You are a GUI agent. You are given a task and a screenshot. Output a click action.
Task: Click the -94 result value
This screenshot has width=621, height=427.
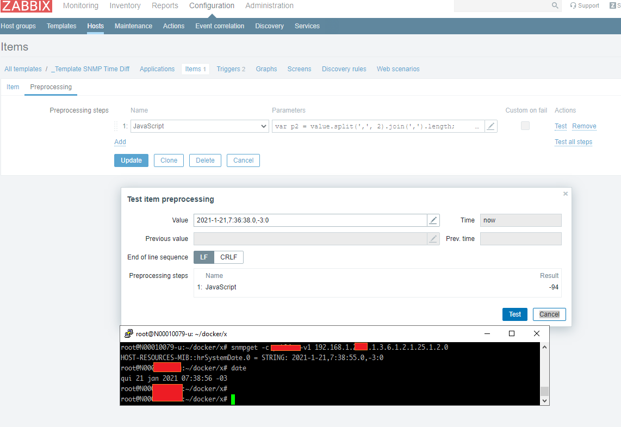point(554,287)
